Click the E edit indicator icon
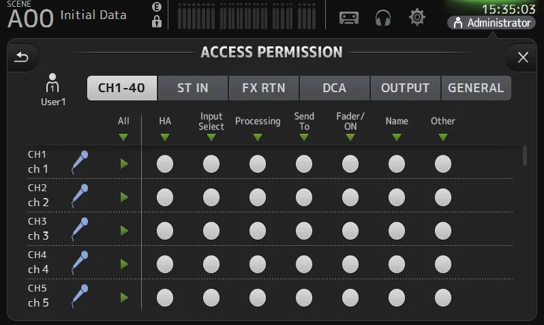This screenshot has width=544, height=325. coord(157,7)
